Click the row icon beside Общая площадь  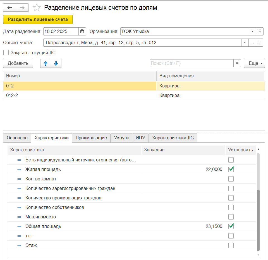pyautogui.click(x=19, y=226)
